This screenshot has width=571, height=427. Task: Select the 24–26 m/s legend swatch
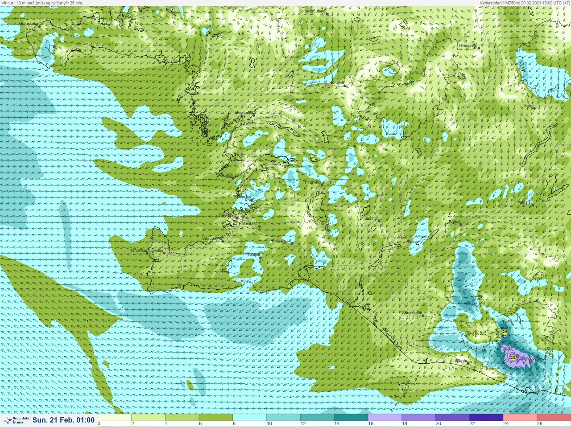[x=520, y=418]
